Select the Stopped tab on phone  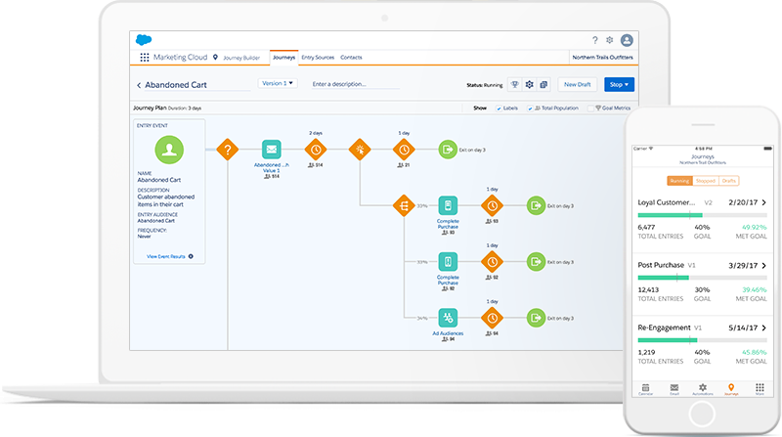[x=706, y=181]
